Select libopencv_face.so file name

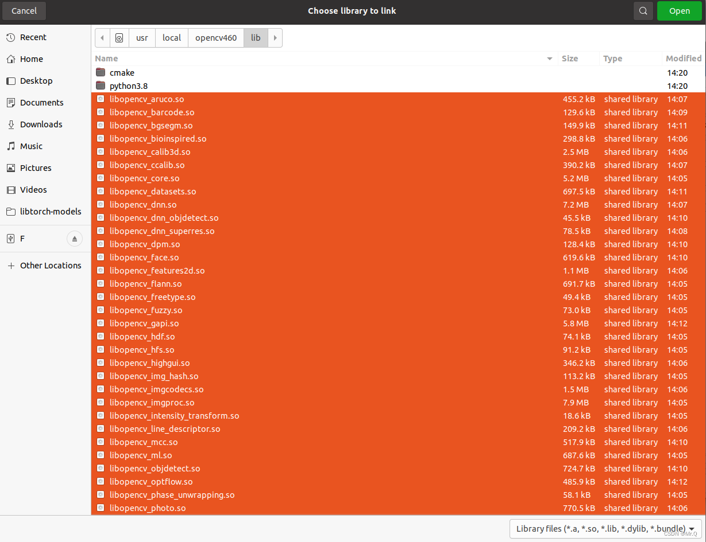coord(144,258)
